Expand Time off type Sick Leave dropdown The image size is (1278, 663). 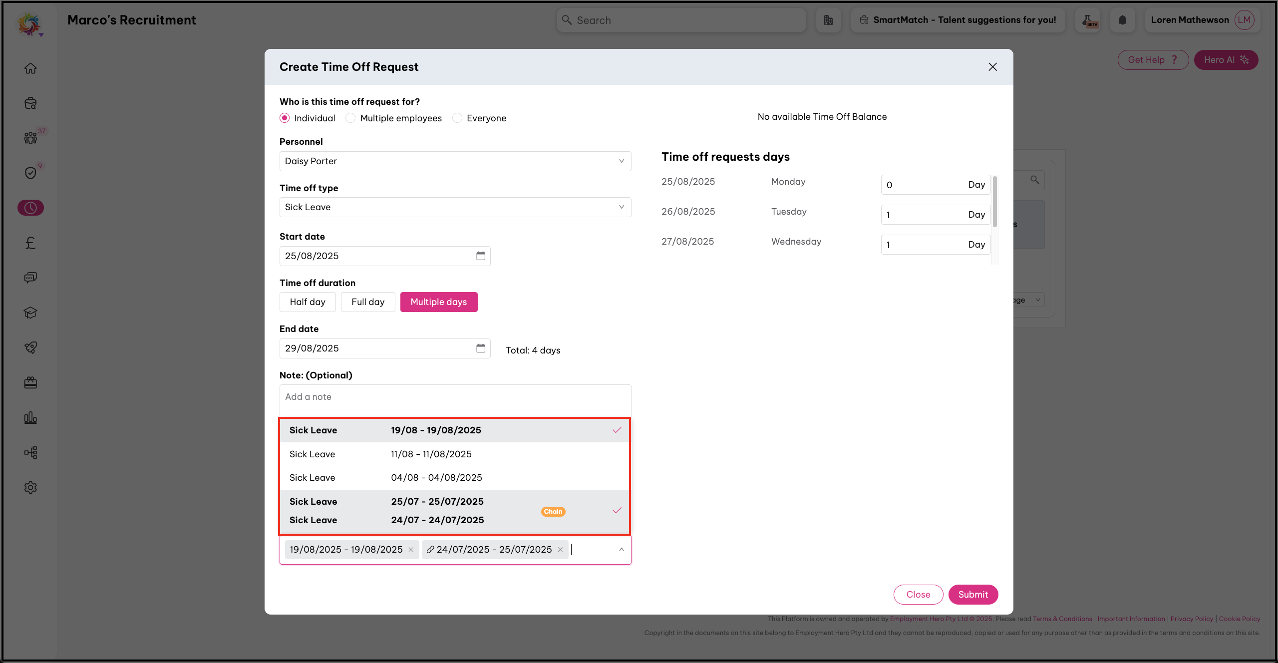point(455,207)
